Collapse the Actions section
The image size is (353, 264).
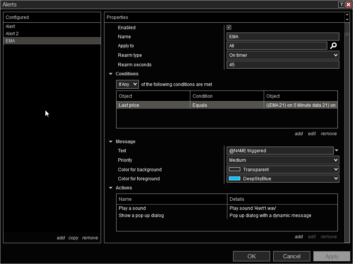click(x=111, y=188)
